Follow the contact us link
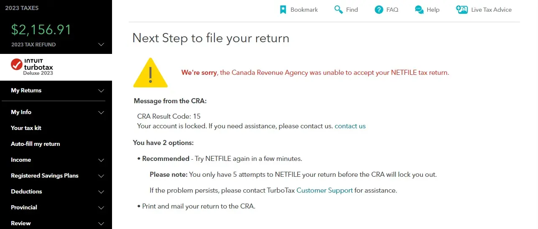 pyautogui.click(x=350, y=126)
